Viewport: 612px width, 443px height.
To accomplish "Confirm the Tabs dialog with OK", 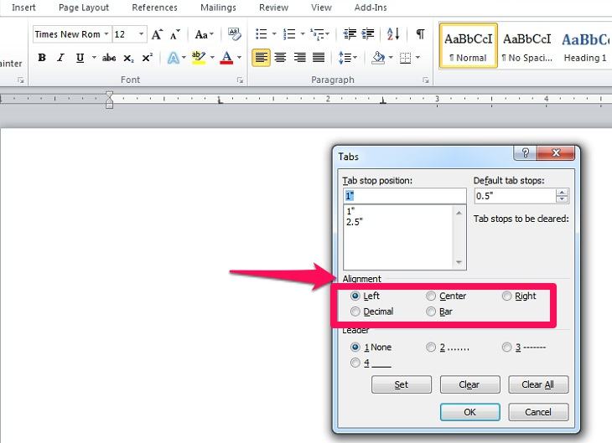I will click(470, 412).
